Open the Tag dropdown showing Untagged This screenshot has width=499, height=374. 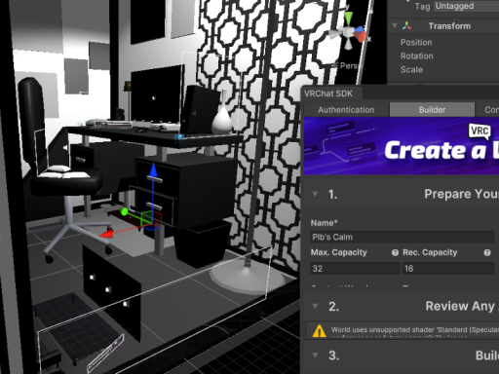pos(467,6)
